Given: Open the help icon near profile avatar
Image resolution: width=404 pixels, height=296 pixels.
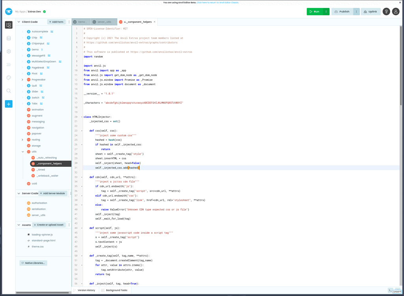Looking at the screenshot, I should 386,11.
